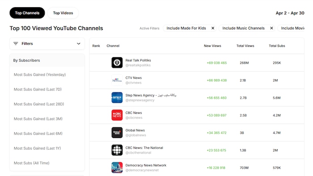Click the @ctvnews handle
Screen dimensions: 313x176
pos(133,83)
